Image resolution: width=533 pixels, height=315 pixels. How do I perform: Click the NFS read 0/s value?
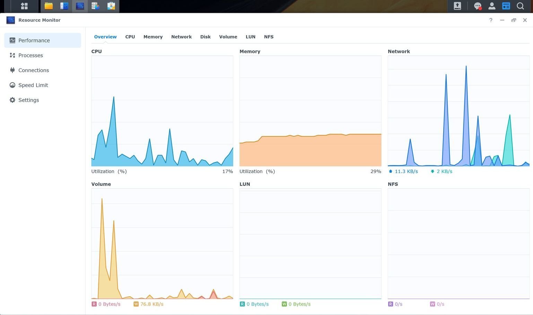coord(399,304)
